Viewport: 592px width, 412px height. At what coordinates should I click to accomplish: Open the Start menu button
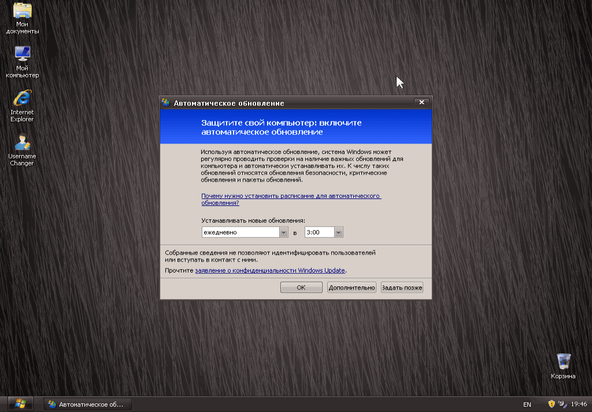20,404
